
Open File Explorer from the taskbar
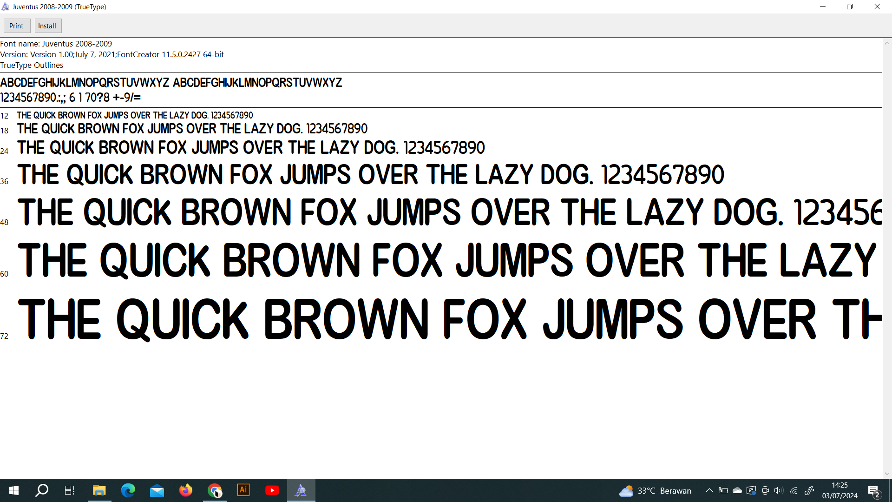point(99,490)
